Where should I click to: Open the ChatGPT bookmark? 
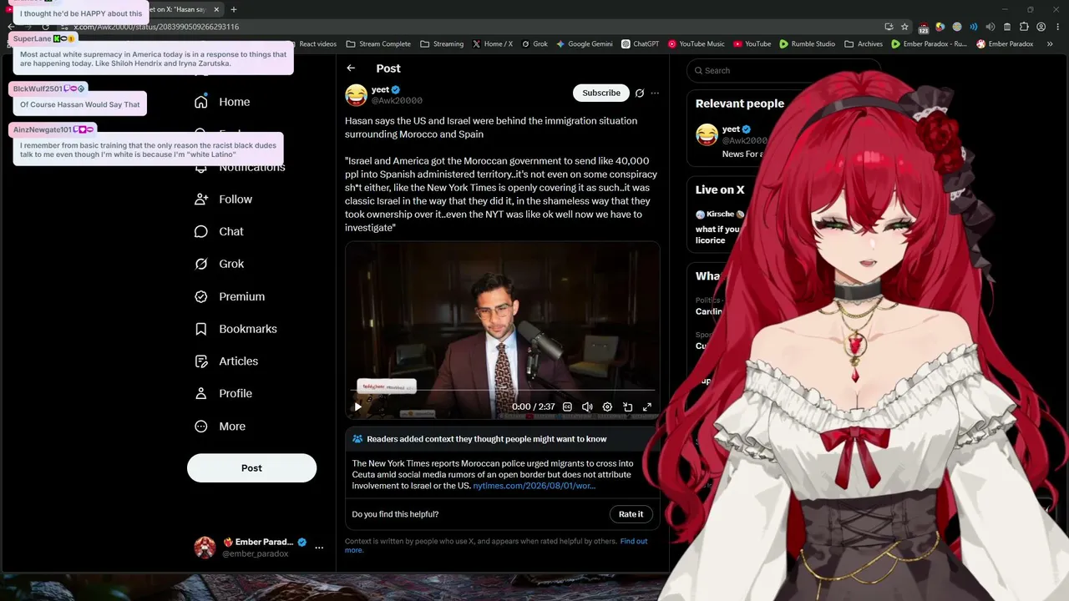coord(641,44)
